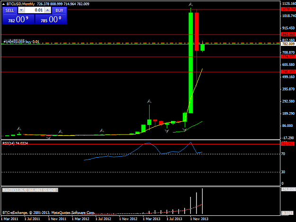Click the 605.580 price axis label
The width and height of the screenshot is (296, 222).
288,65
